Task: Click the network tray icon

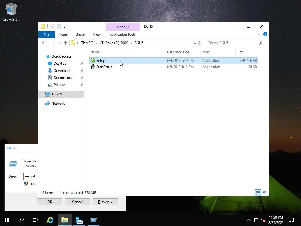Action: click(256, 220)
